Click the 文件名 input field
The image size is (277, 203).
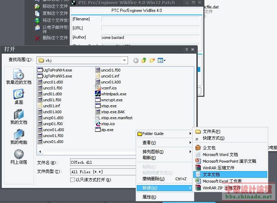[103, 162]
